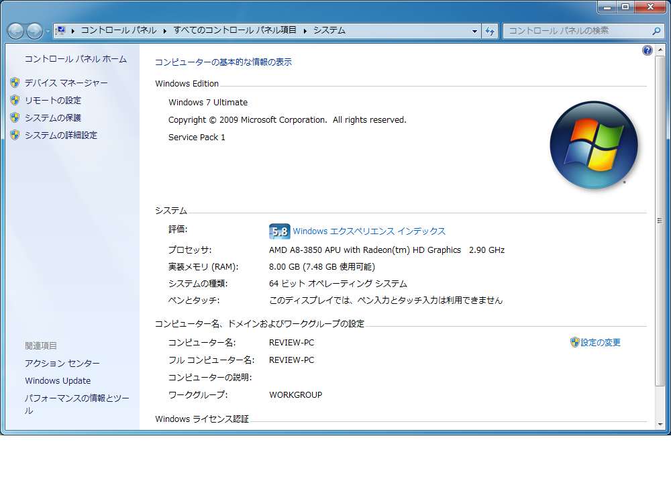Open システムの詳細設定 link
The height and width of the screenshot is (483, 671).
[x=61, y=136]
